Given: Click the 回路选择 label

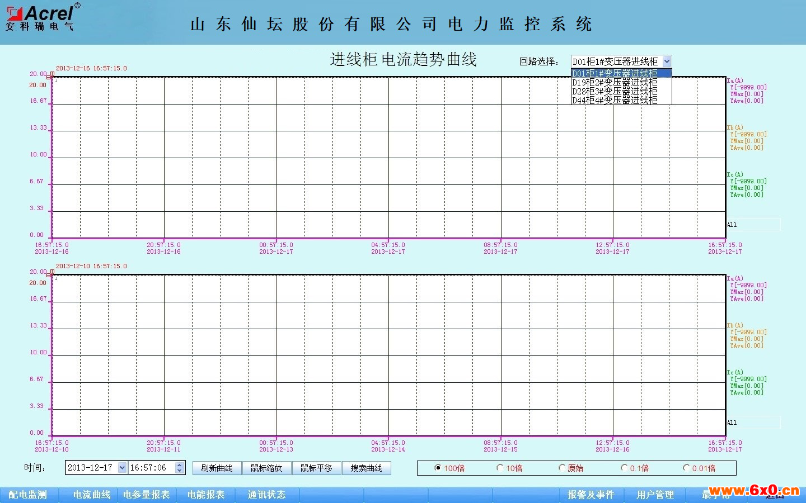Looking at the screenshot, I should [539, 61].
